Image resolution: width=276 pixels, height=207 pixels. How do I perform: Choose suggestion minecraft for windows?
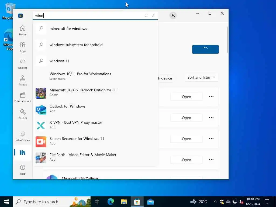point(95,29)
